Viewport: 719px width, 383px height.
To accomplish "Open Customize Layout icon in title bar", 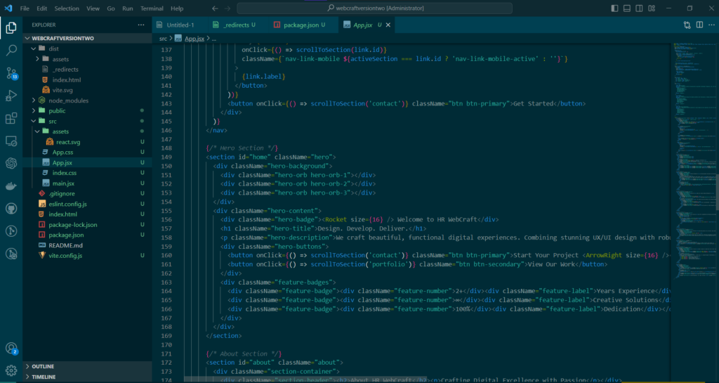I will pos(652,8).
